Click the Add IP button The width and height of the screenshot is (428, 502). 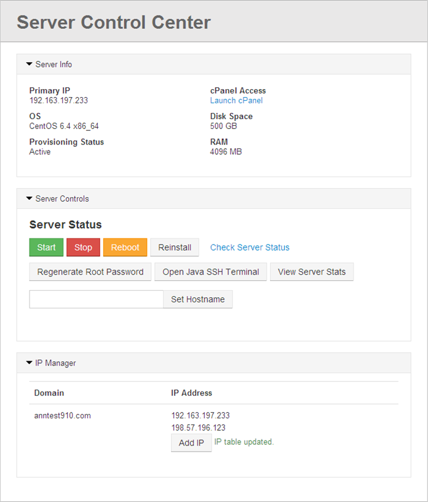[191, 443]
